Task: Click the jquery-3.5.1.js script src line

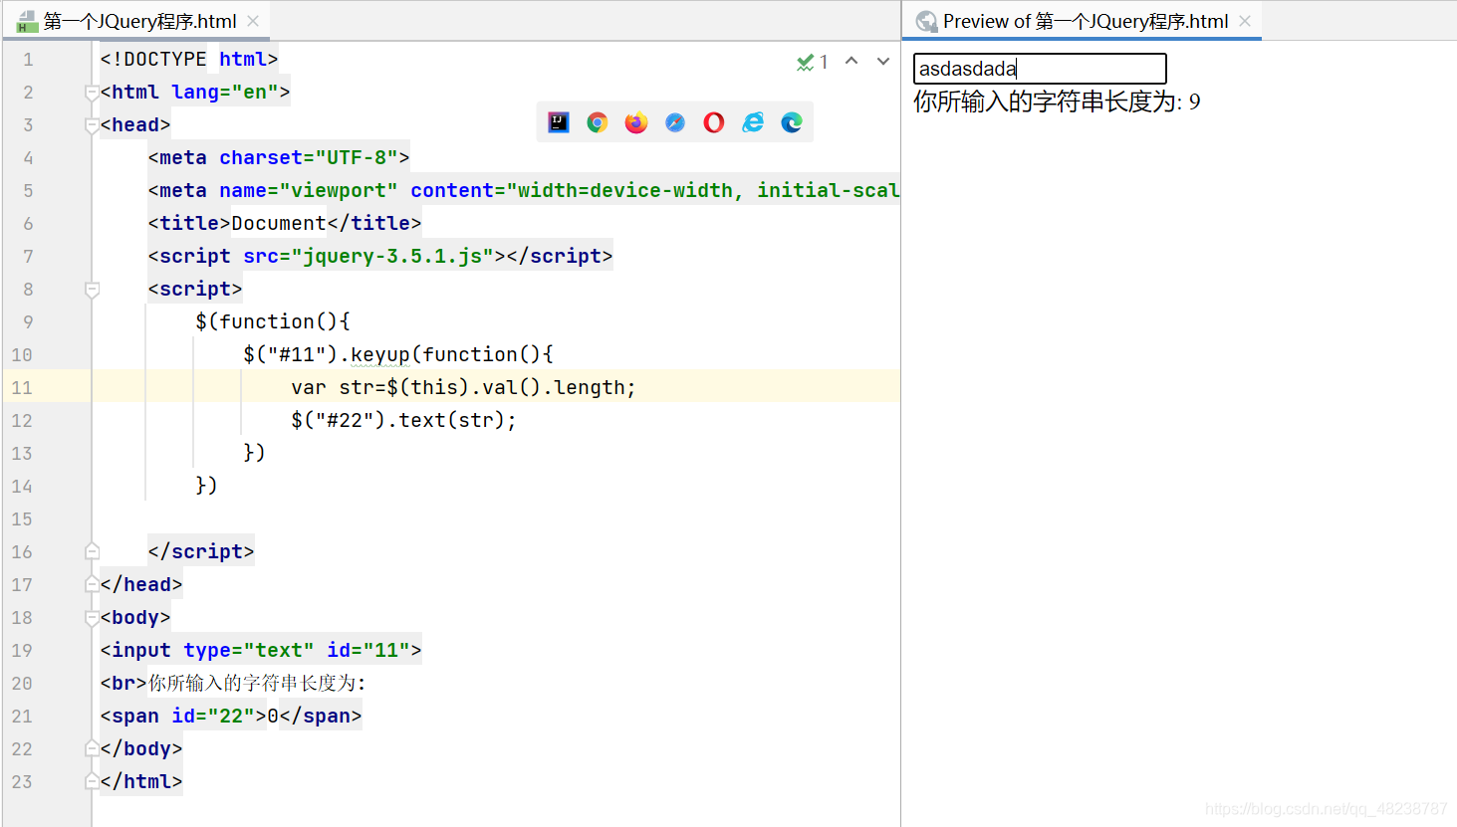Action: point(380,257)
